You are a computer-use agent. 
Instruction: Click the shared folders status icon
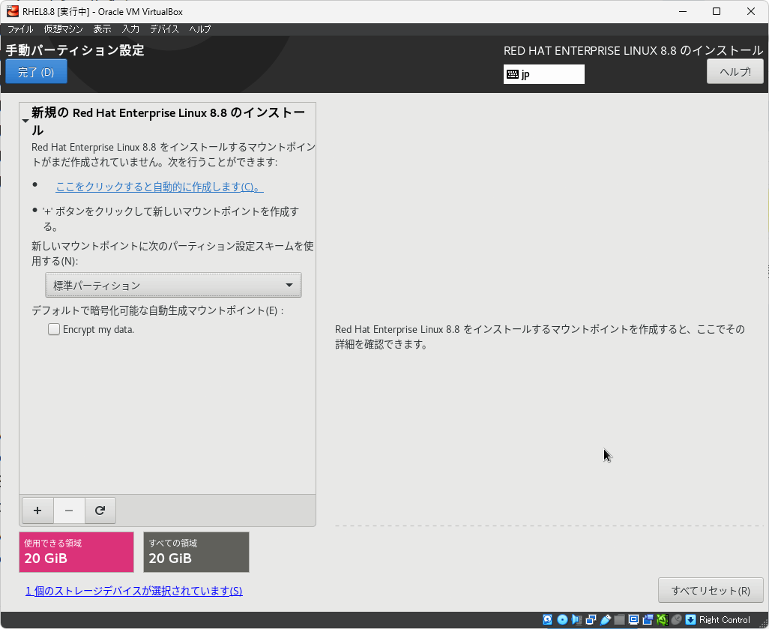(619, 620)
